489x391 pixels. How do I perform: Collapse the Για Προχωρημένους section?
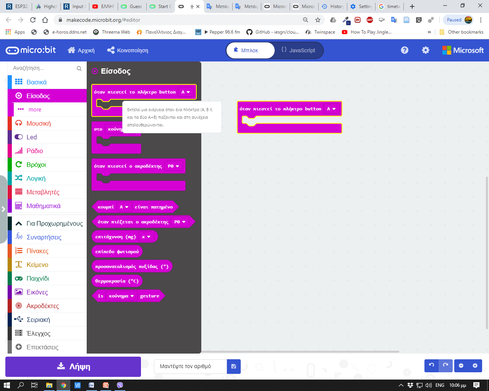47,223
